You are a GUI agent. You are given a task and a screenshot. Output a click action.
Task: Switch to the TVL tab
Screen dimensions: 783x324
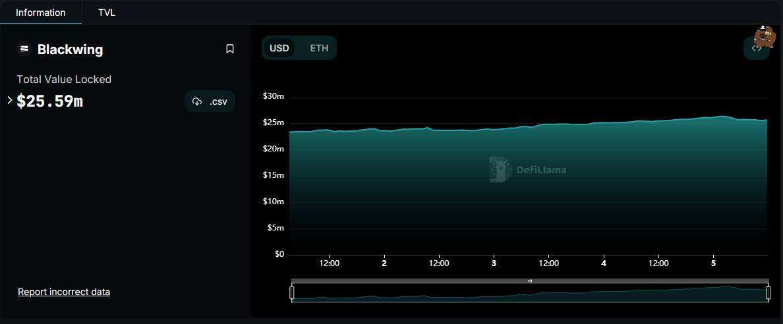pos(107,13)
